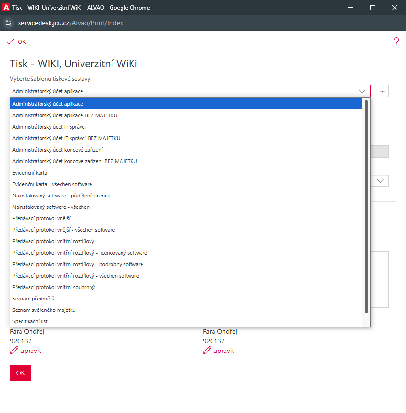The width and height of the screenshot is (406, 413).
Task: Pick 'Specifikační list' template
Action: coord(30,321)
